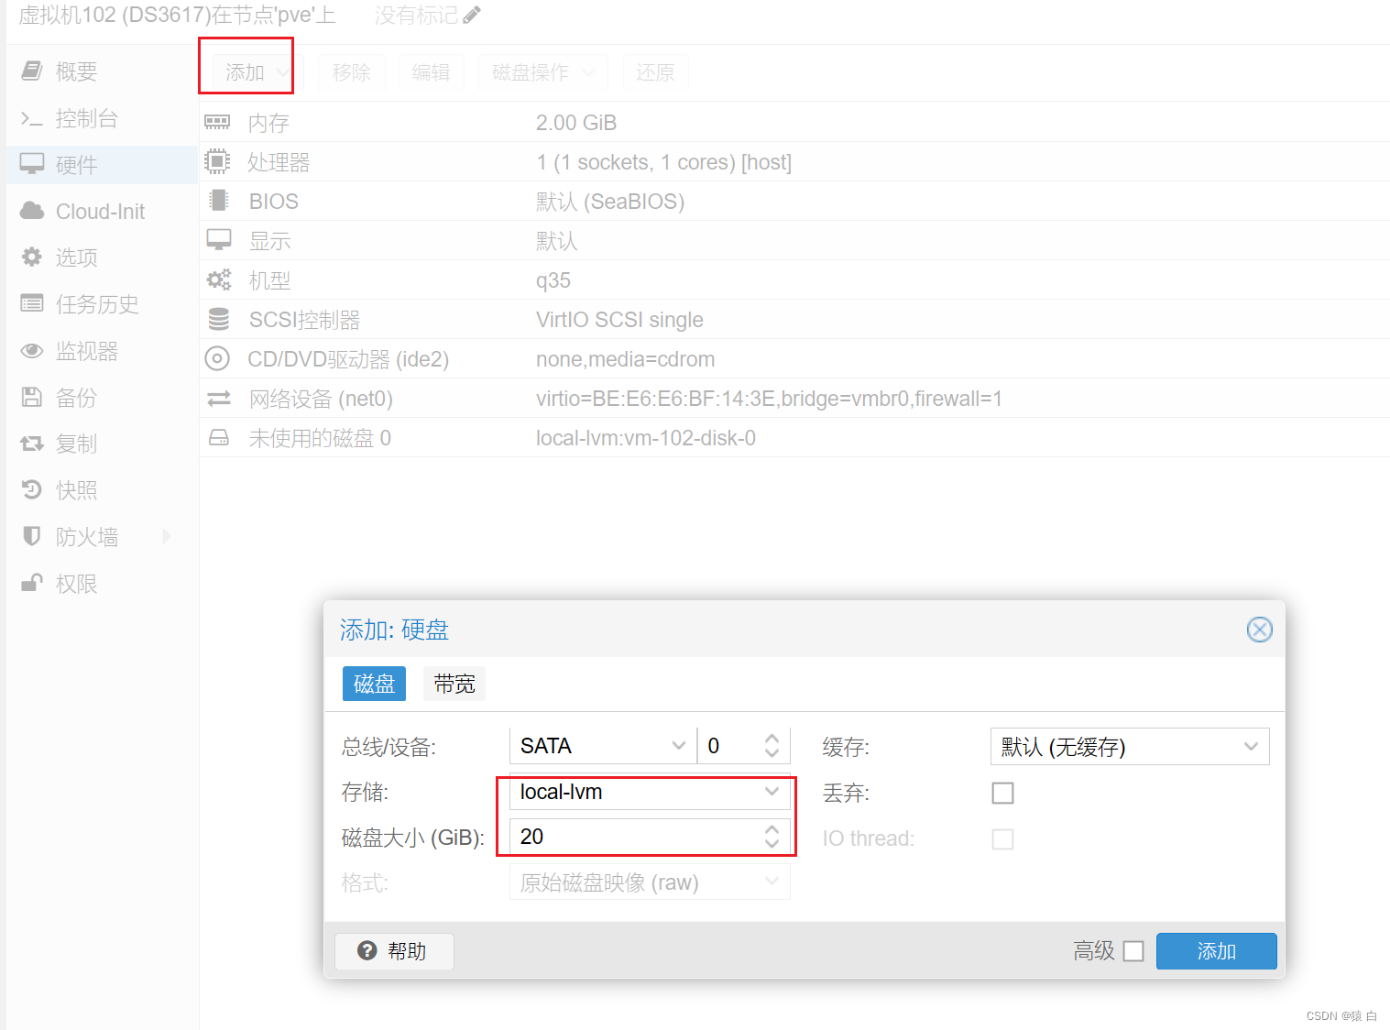Open the 备份 sidebar item

(102, 397)
